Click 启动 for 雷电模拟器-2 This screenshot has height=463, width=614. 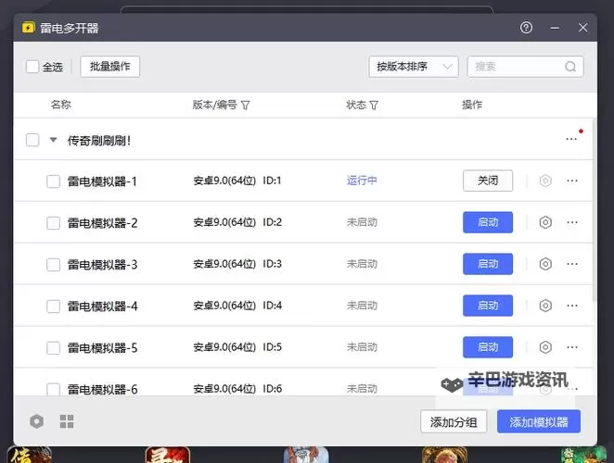click(x=488, y=222)
